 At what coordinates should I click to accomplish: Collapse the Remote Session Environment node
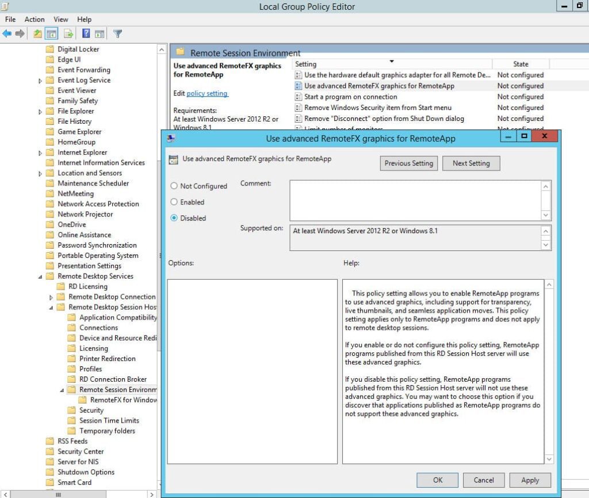click(x=62, y=390)
